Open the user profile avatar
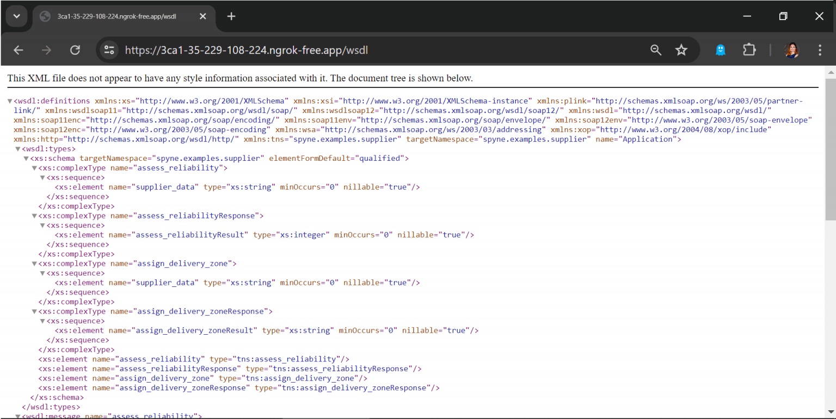Viewport: 836px width, 419px height. [x=791, y=50]
